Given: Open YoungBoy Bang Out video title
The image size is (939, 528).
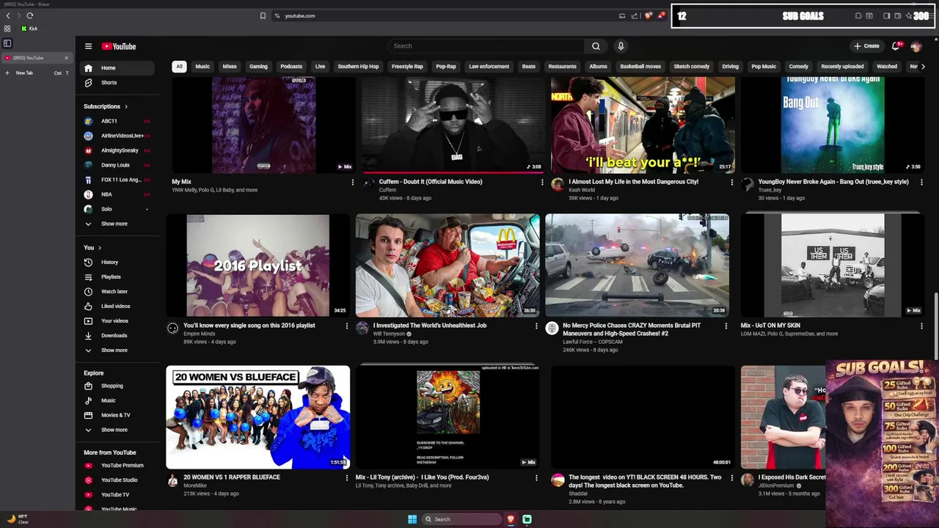Looking at the screenshot, I should click(833, 182).
